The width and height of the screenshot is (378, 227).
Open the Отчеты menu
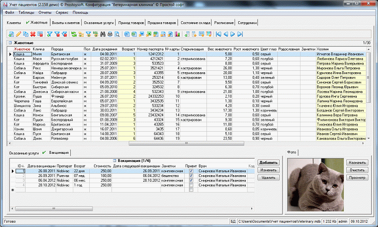pos(45,13)
